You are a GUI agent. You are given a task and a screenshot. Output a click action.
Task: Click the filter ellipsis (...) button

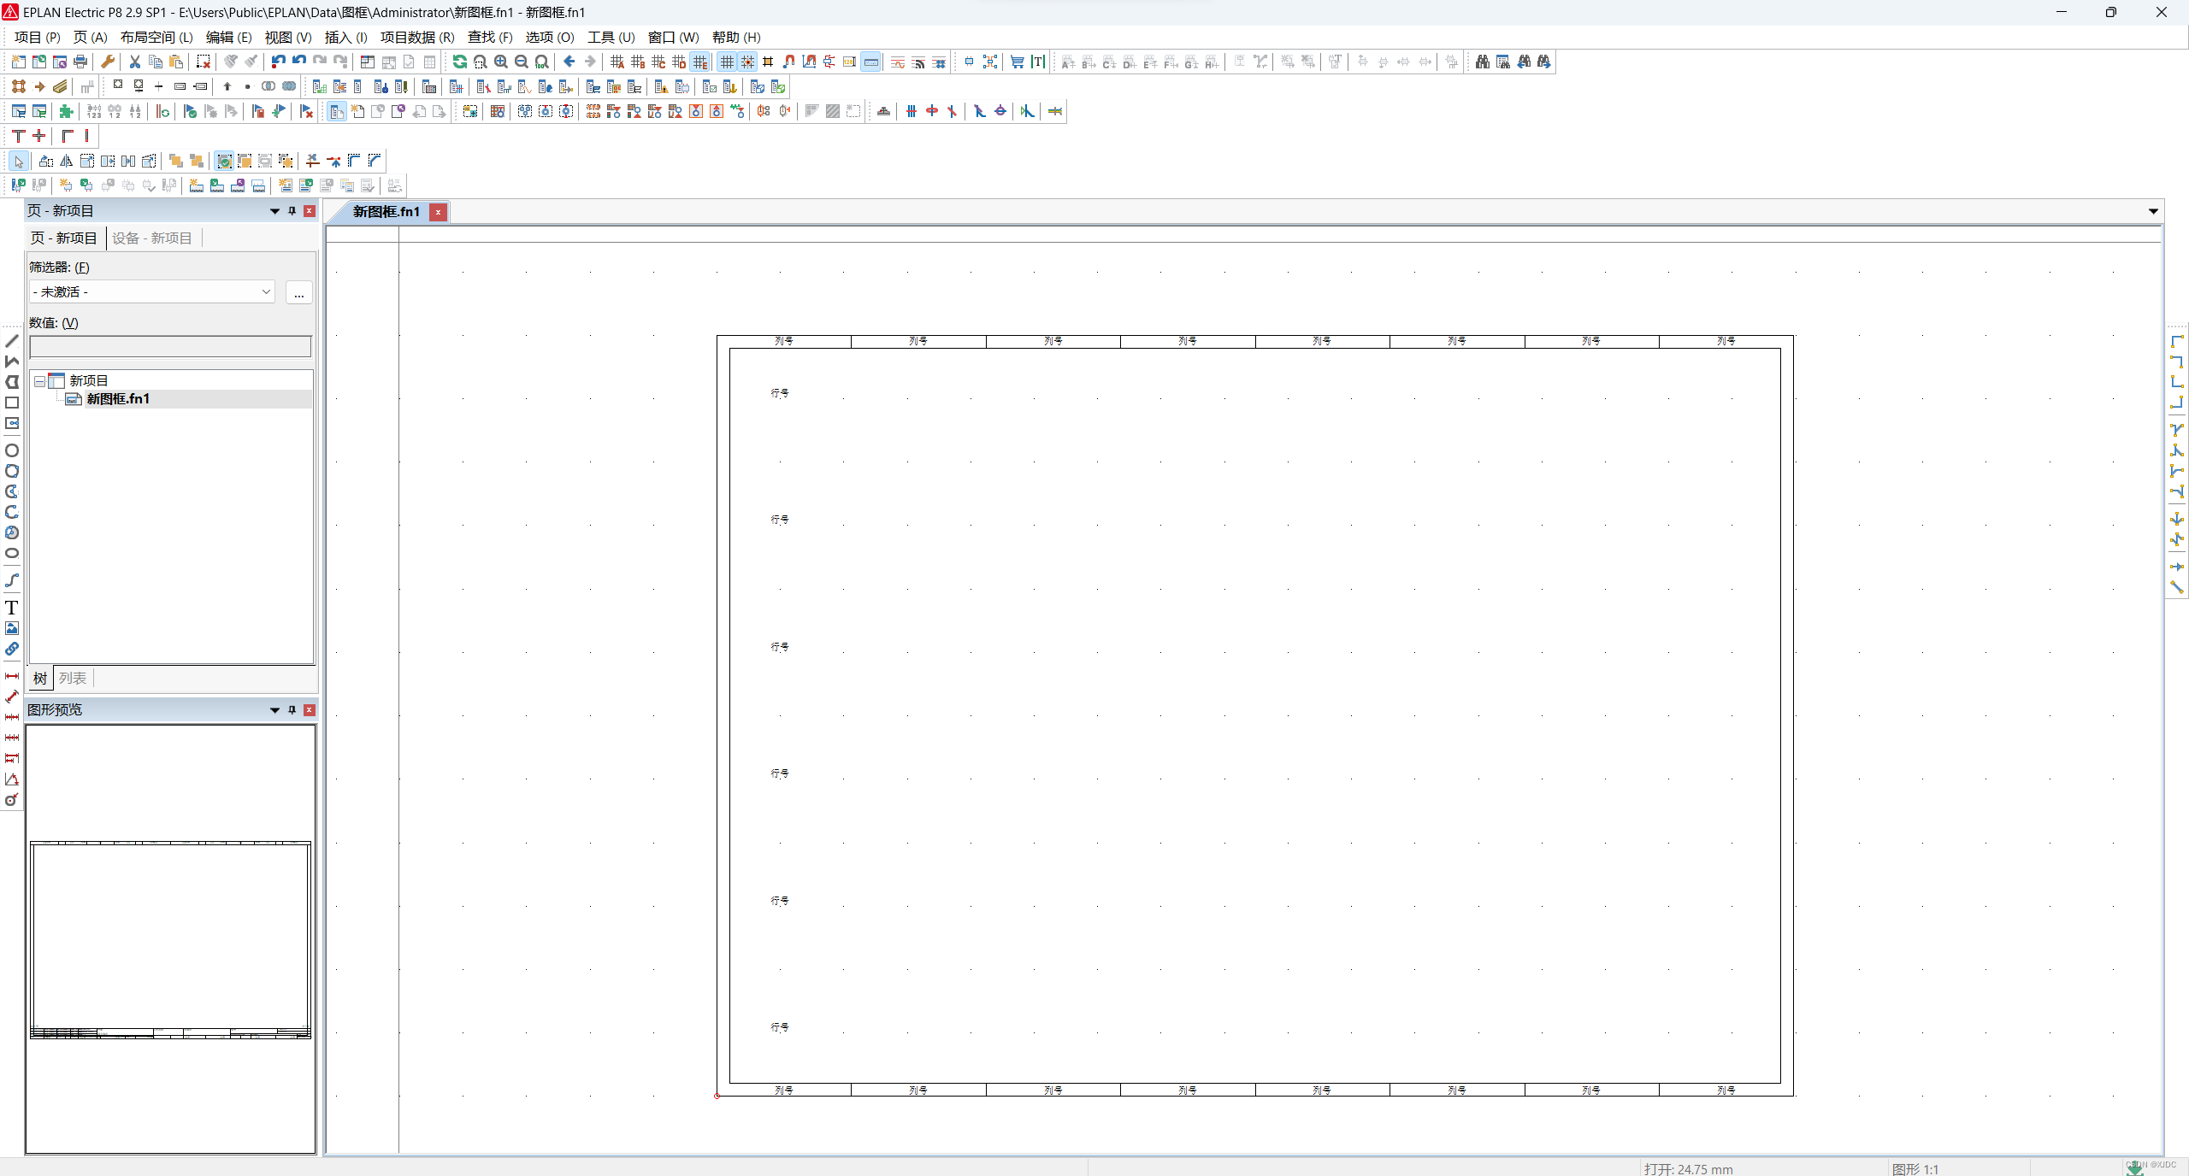click(x=298, y=292)
